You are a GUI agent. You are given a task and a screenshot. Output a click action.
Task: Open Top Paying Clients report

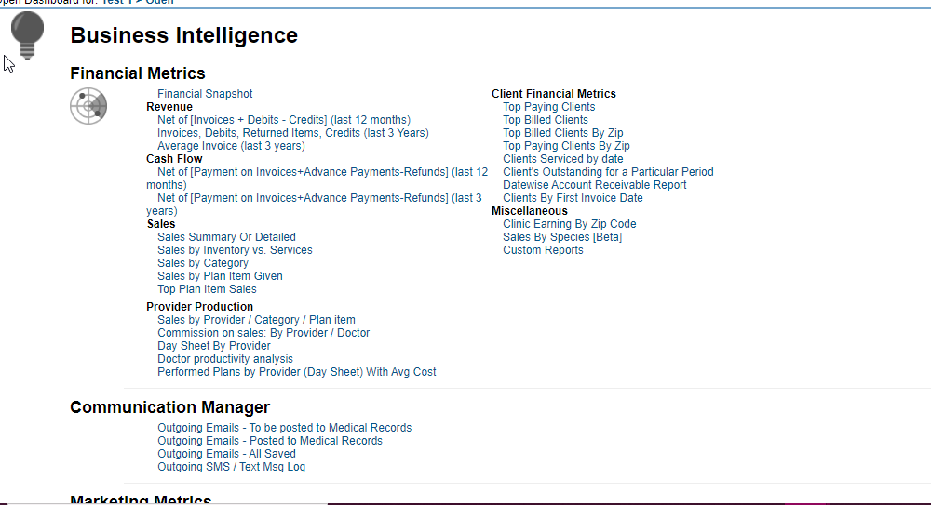coord(548,107)
